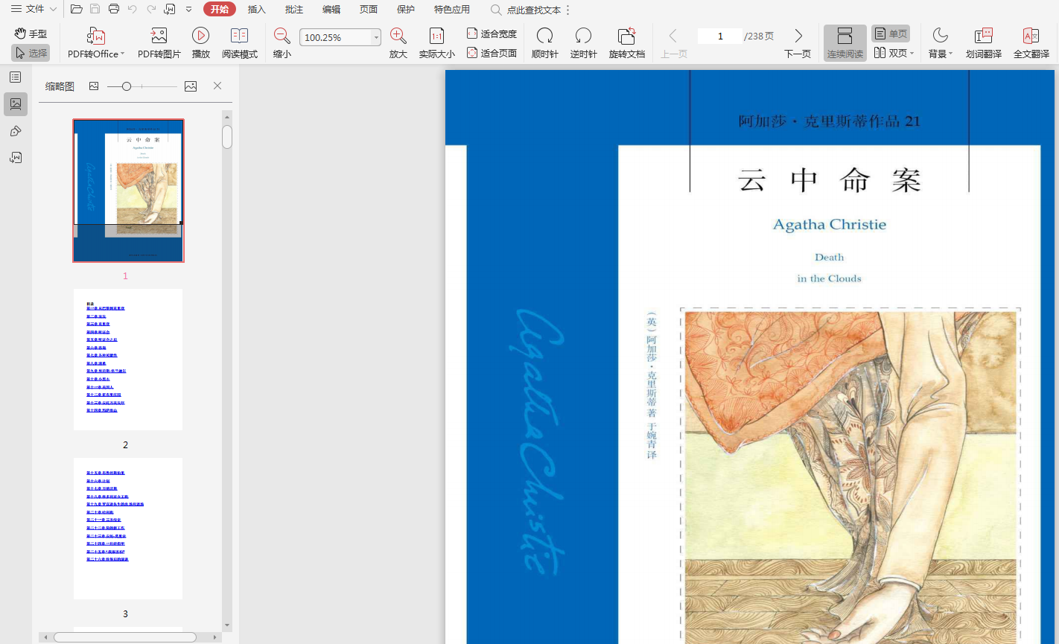
Task: Open the third icon in the left sidebar
Action: tap(16, 131)
